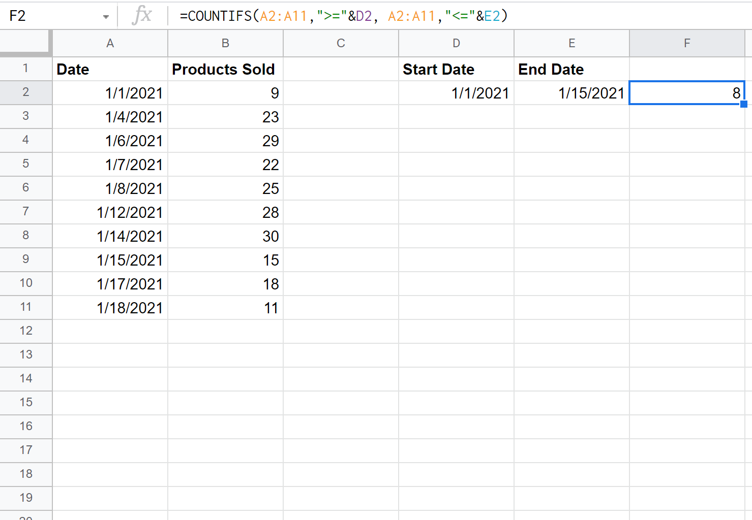Select column A header
This screenshot has width=752, height=520.
pyautogui.click(x=110, y=44)
